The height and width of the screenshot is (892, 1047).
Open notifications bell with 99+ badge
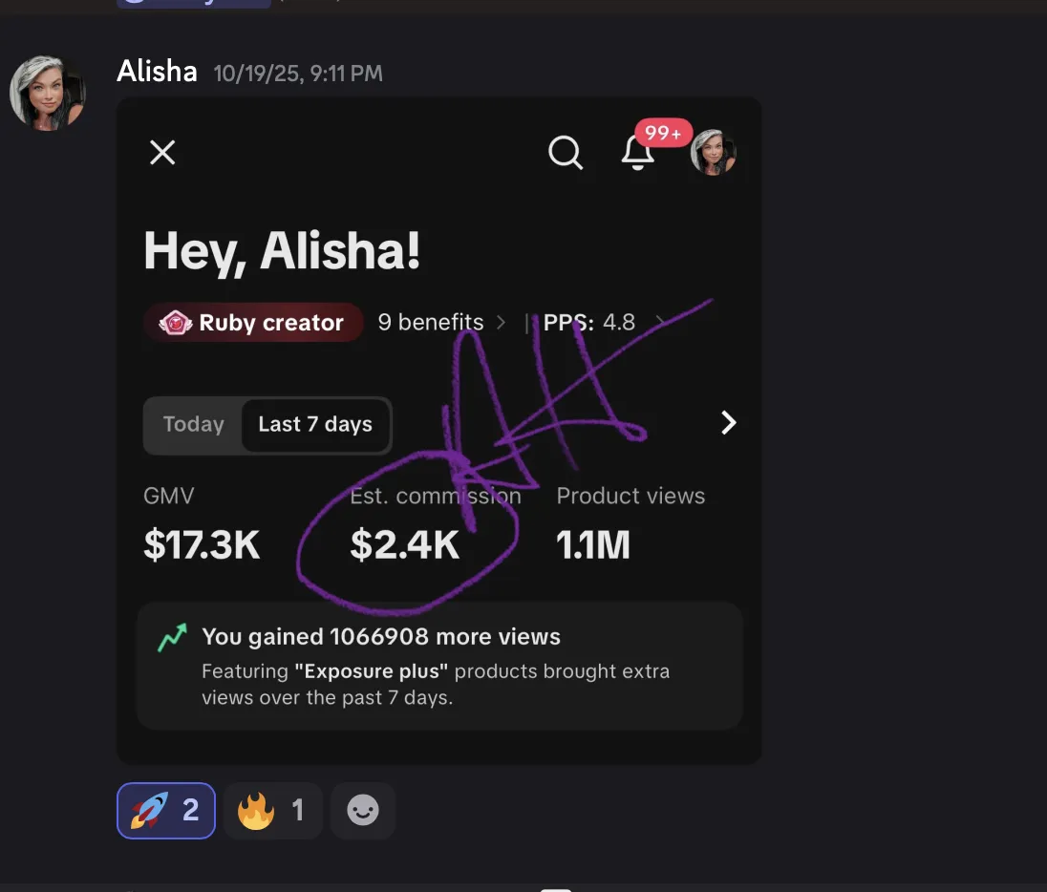coord(638,152)
